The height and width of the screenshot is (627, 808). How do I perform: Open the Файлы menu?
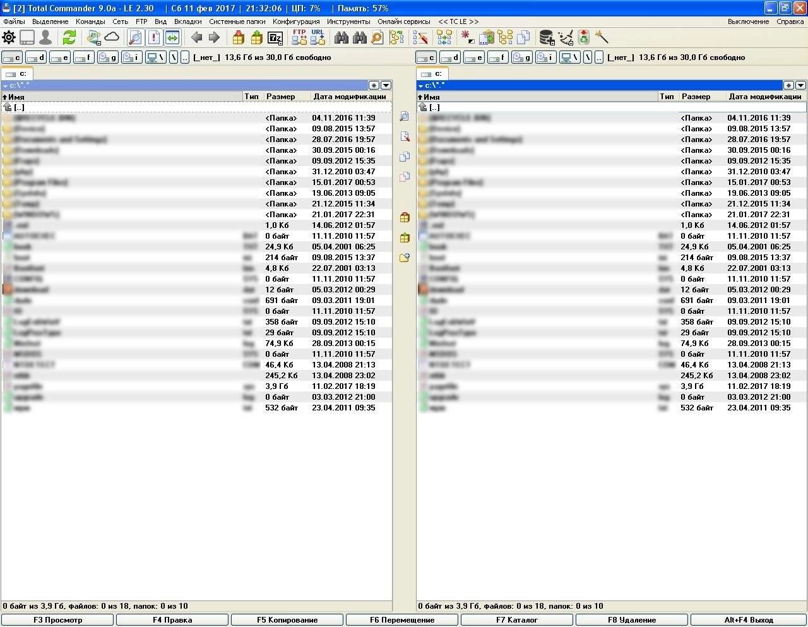pyautogui.click(x=15, y=21)
